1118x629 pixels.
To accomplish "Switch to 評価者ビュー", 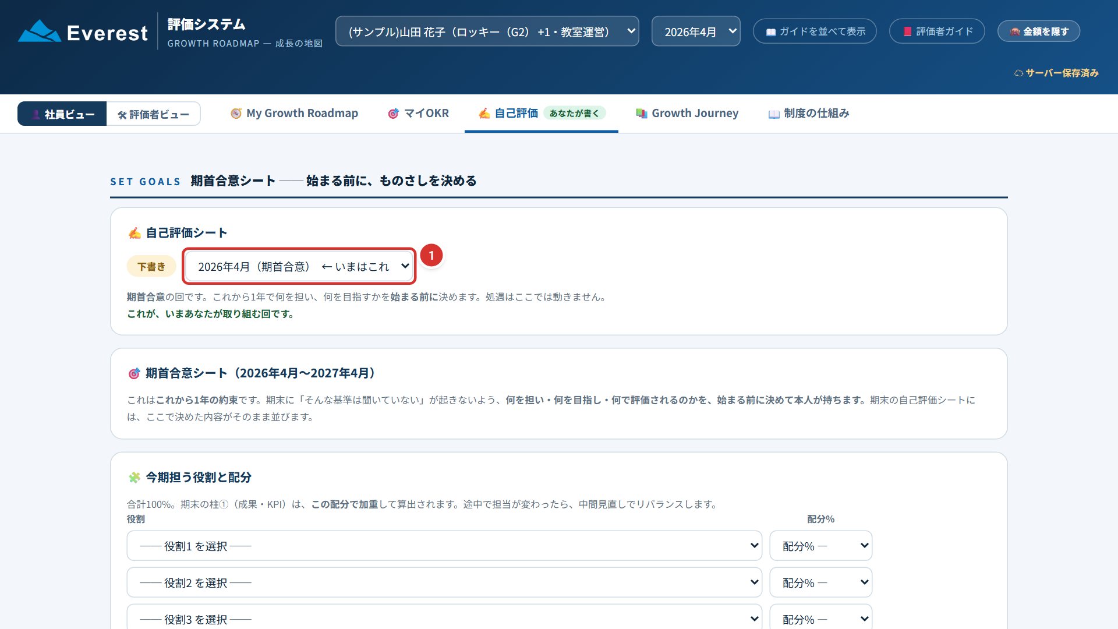I will click(x=153, y=114).
